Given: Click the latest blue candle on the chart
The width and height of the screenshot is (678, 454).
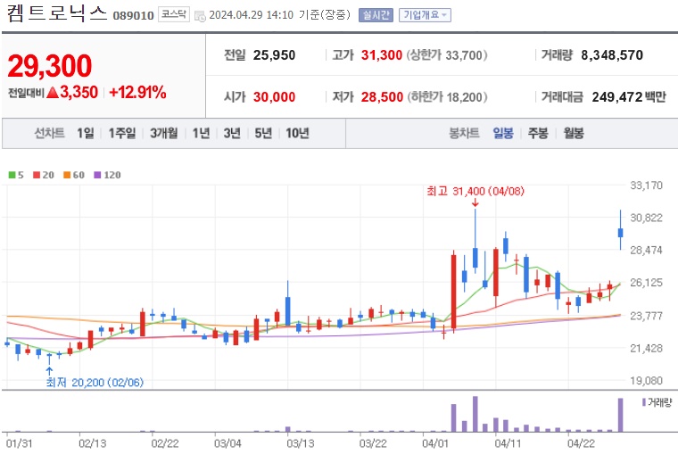Looking at the screenshot, I should 621,233.
